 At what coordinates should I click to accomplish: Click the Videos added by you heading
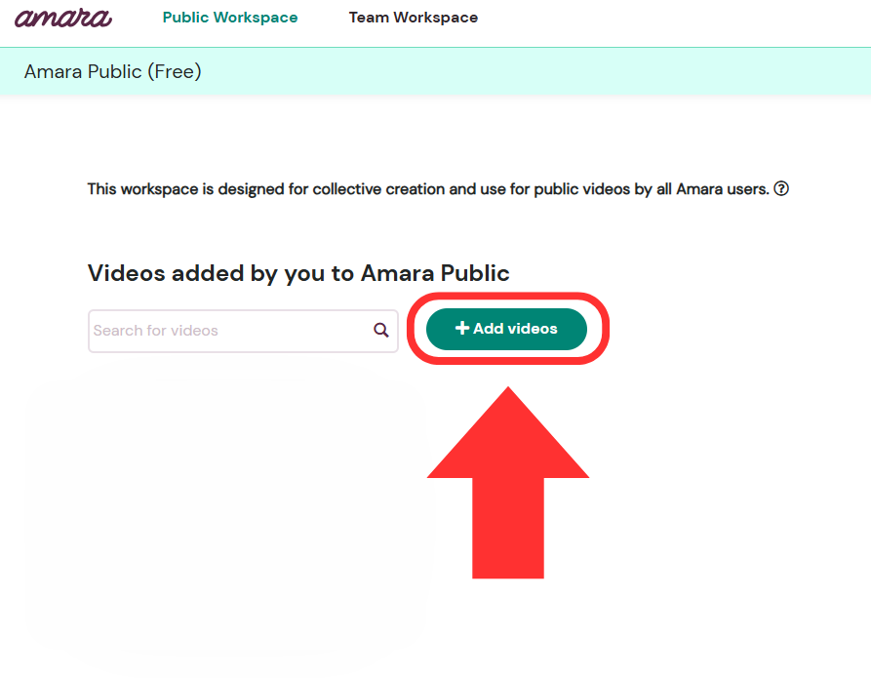coord(298,273)
